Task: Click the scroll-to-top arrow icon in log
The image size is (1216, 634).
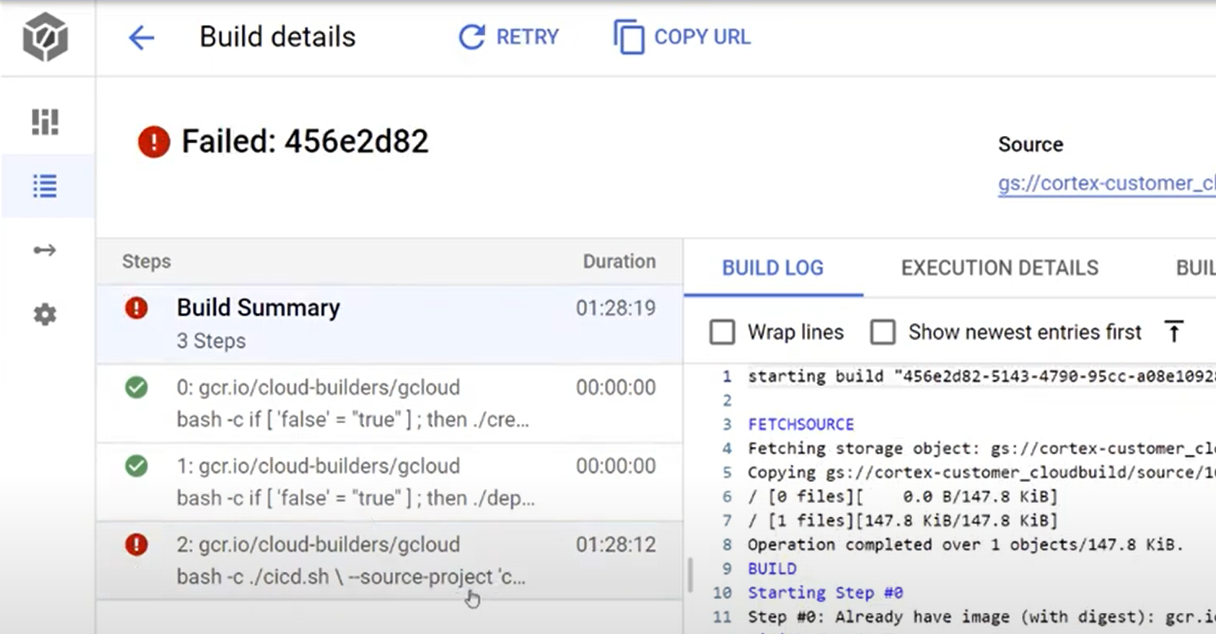Action: point(1174,332)
